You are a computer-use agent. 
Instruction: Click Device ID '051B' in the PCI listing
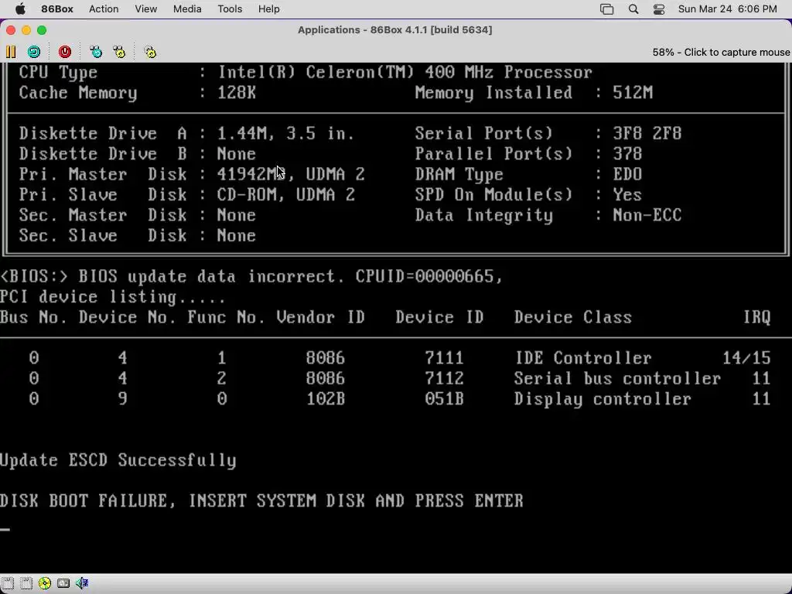[445, 400]
